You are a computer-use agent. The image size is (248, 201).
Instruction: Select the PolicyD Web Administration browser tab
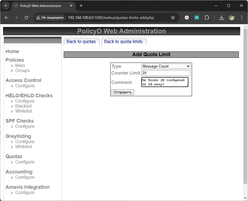(43, 6)
